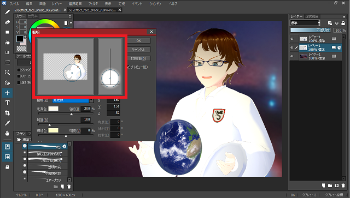Image resolution: width=350 pixels, height=198 pixels.
Task: Switch to face_shade_rushmore document tab
Action: coord(92,10)
